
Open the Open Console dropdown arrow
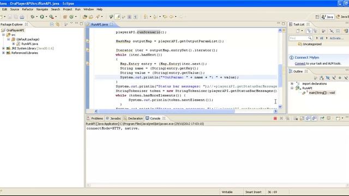pyautogui.click(x=342, y=119)
